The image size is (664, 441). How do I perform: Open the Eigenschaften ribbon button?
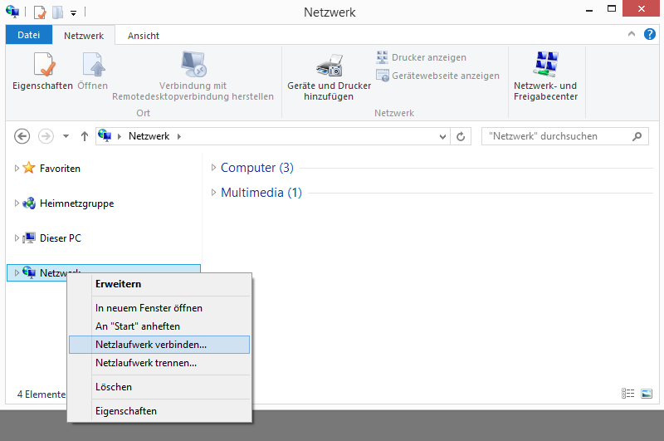tap(43, 71)
